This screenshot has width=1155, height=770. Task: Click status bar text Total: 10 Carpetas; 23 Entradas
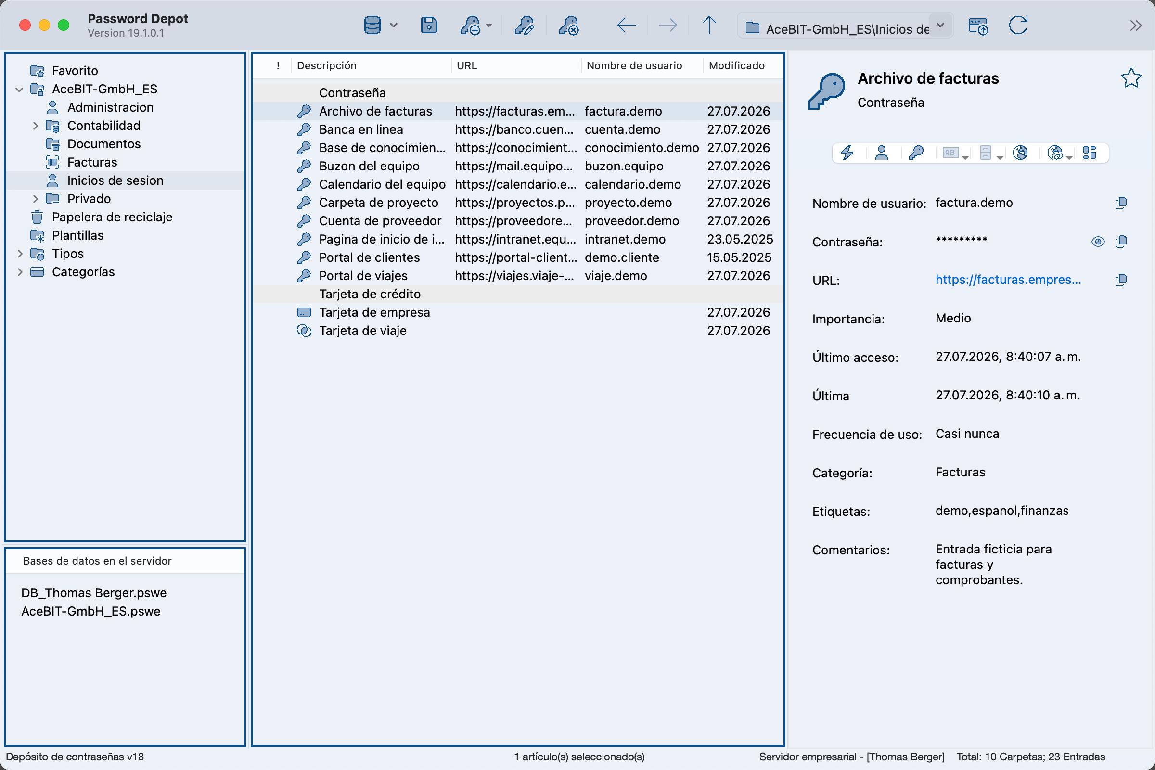(1030, 757)
